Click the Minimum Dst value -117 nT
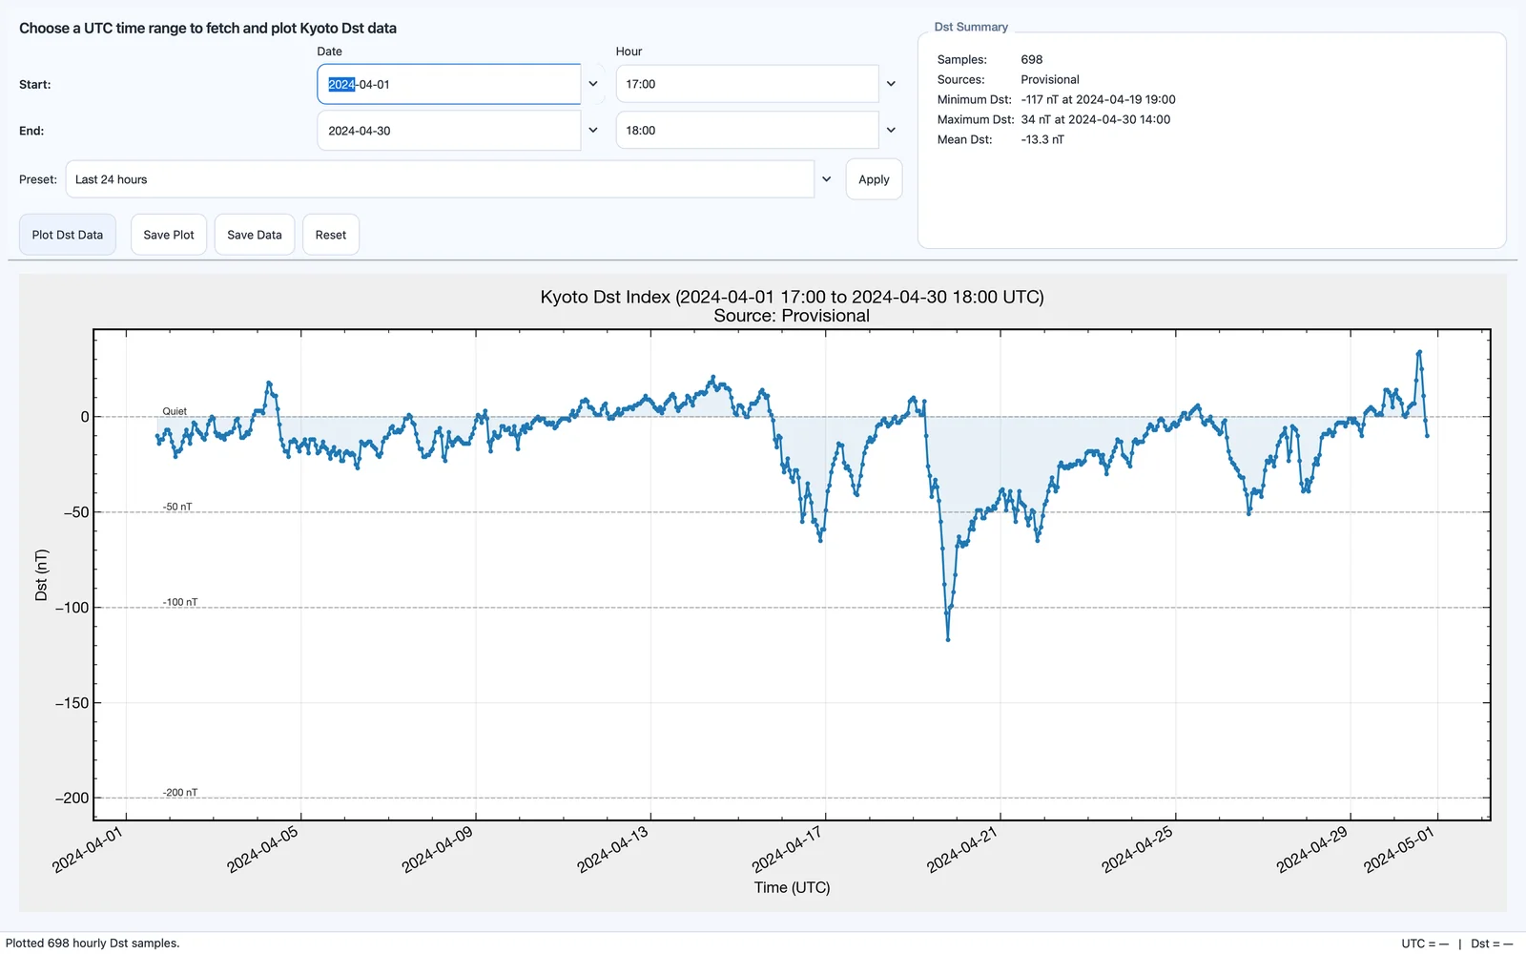 (x=1098, y=99)
